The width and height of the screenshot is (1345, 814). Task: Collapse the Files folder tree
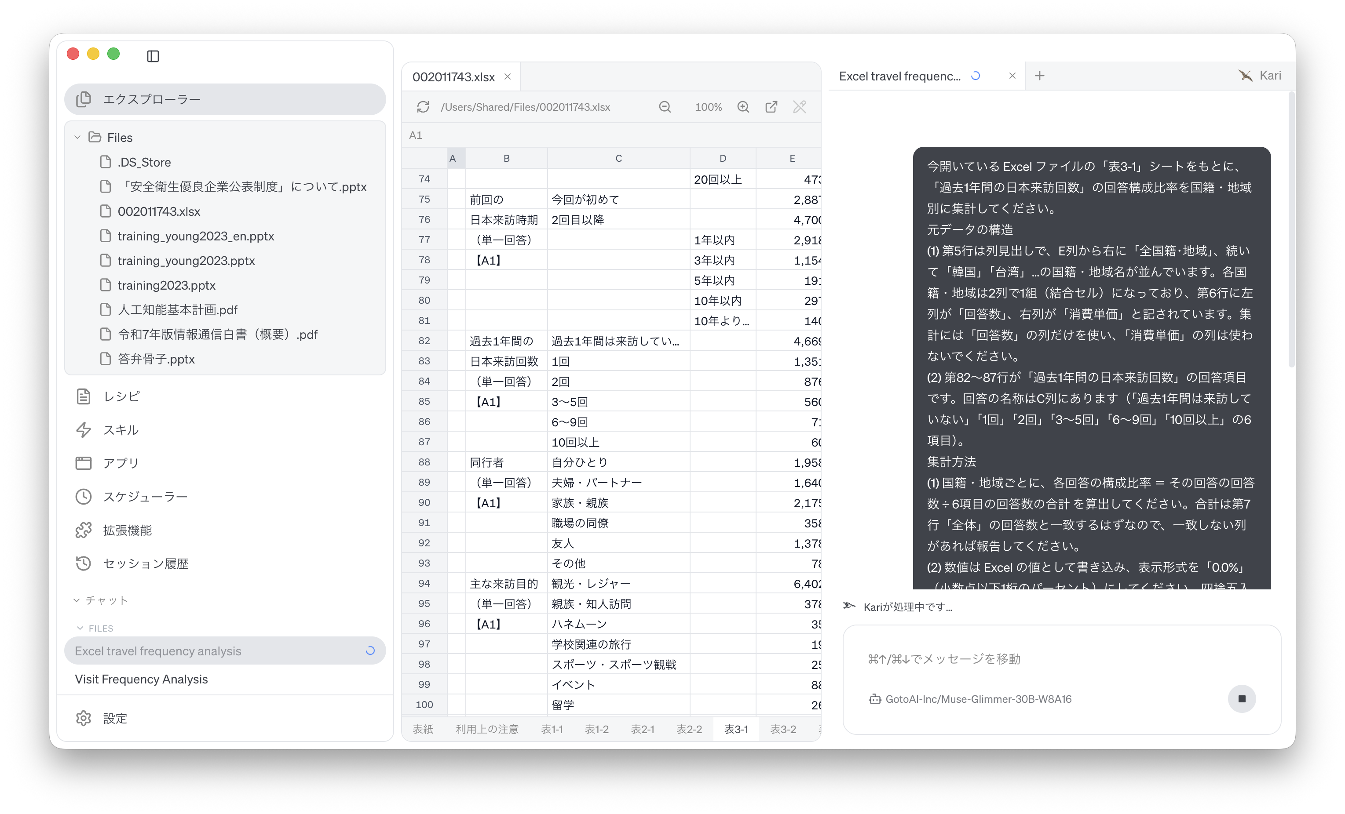coord(77,138)
